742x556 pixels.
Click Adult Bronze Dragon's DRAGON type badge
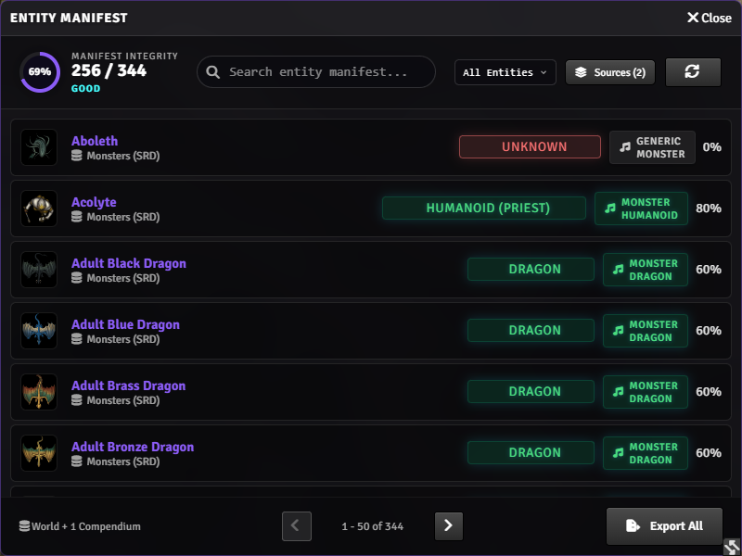[531, 452]
